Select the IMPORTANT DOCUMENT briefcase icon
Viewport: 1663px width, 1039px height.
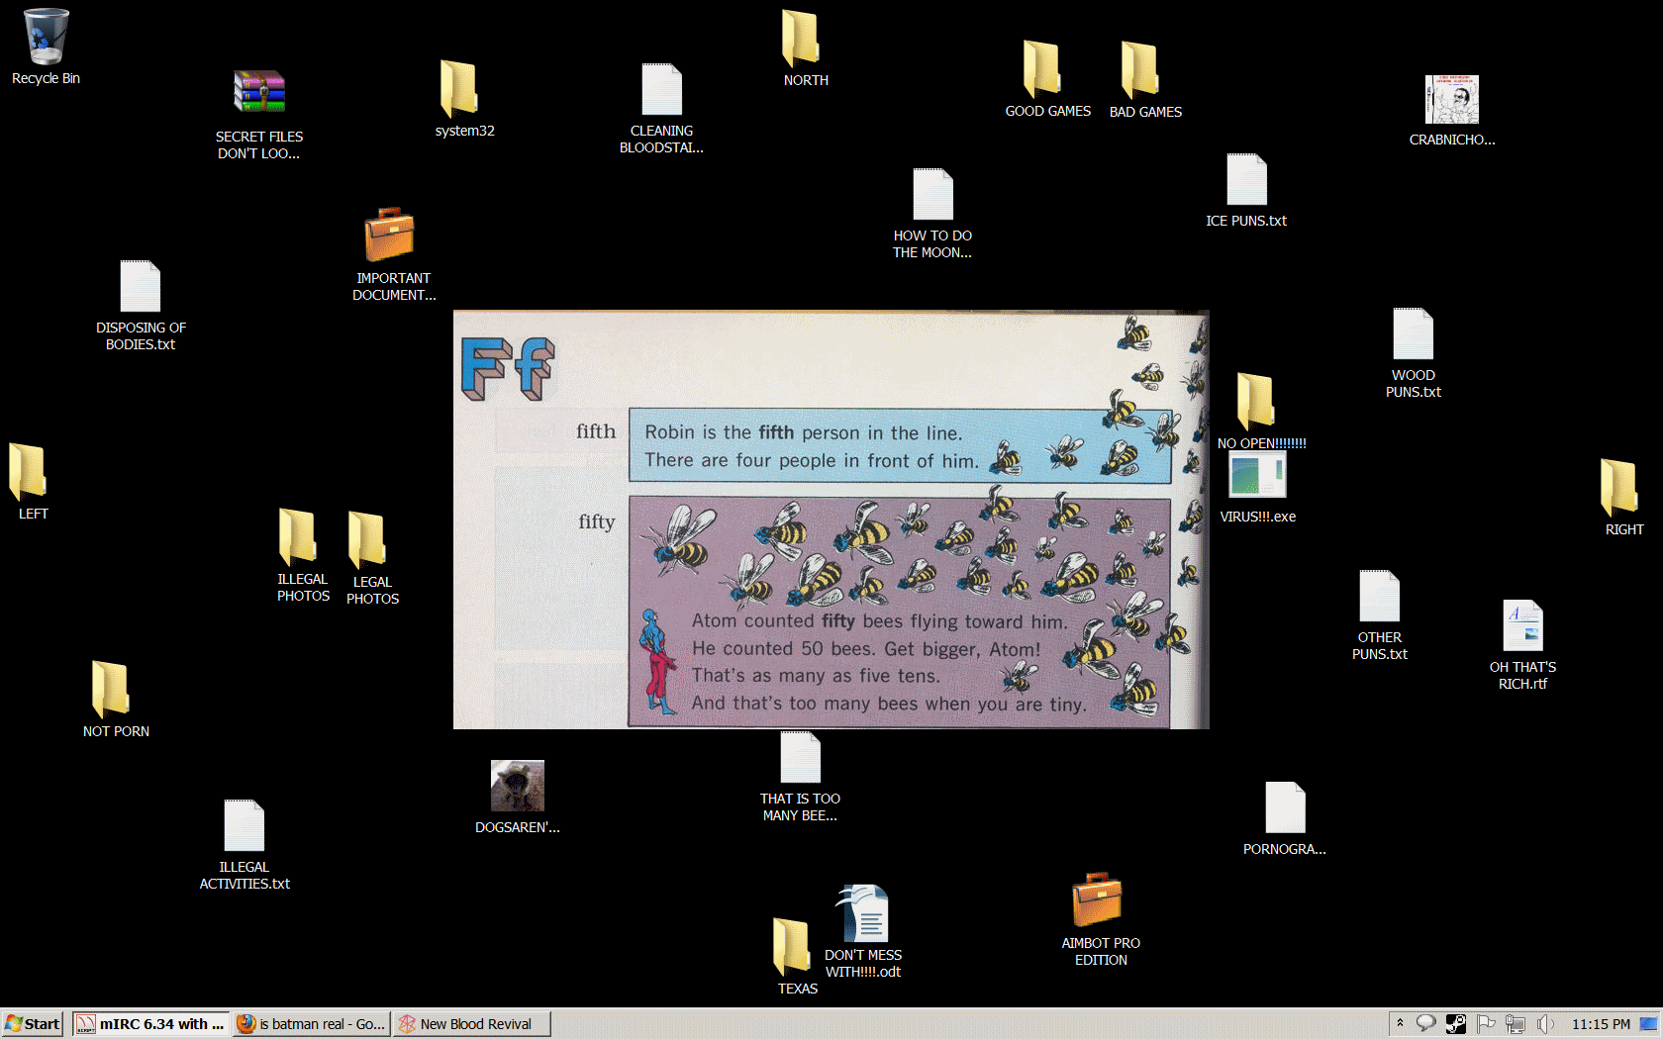(389, 236)
